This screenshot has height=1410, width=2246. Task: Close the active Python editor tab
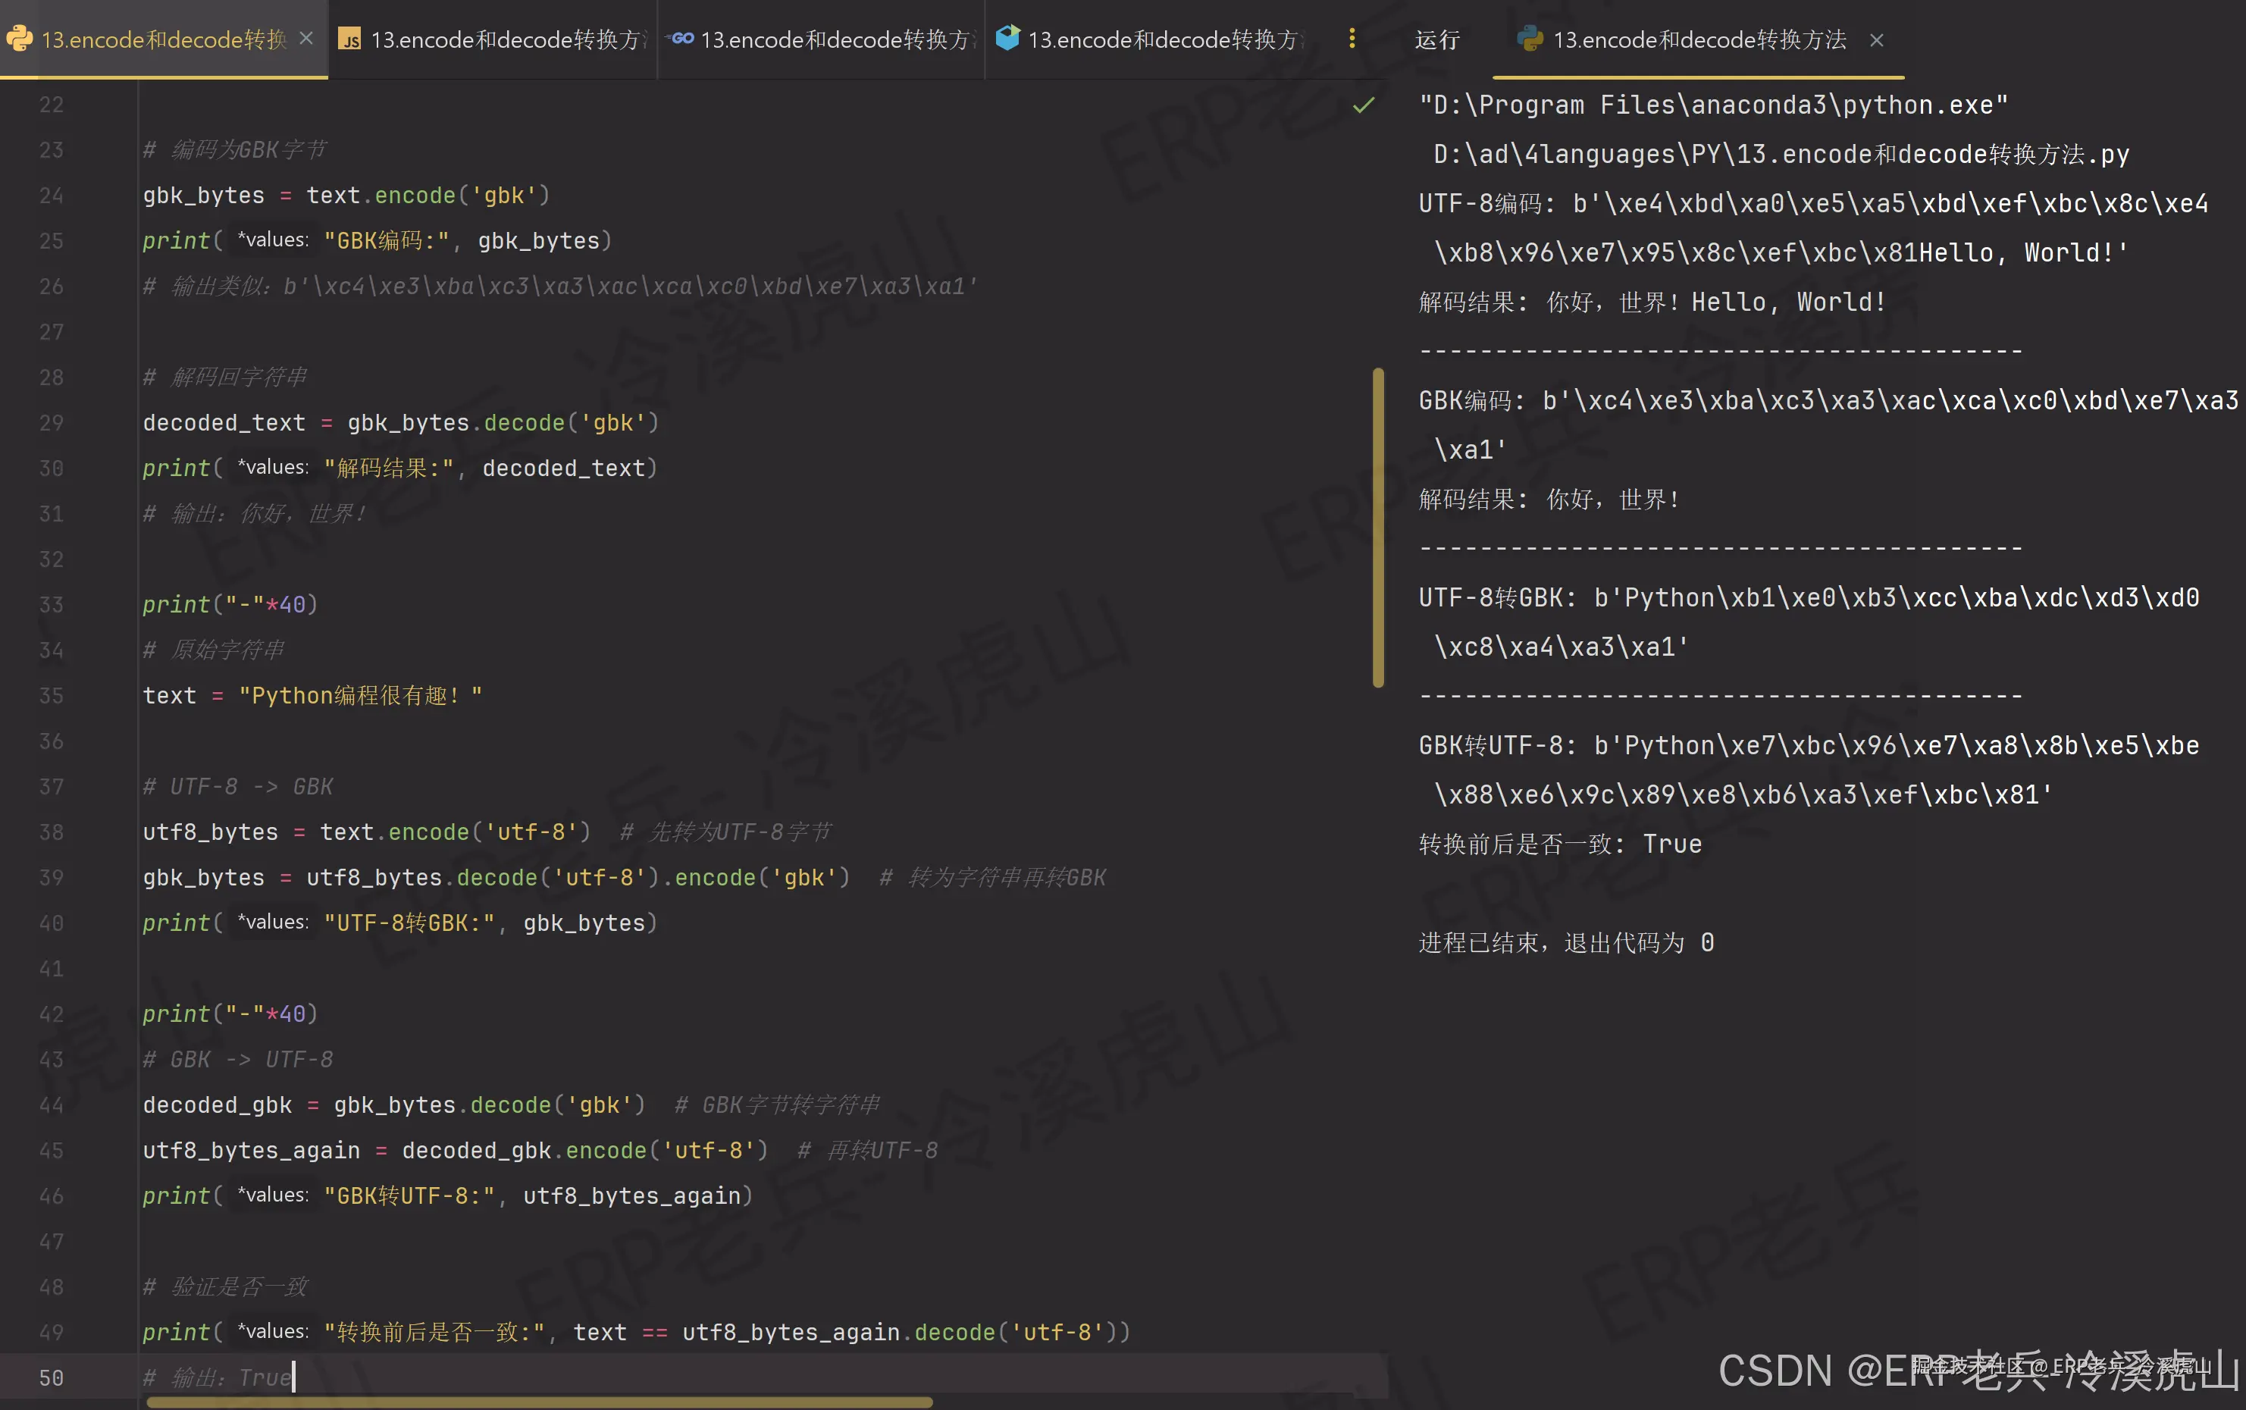305,39
